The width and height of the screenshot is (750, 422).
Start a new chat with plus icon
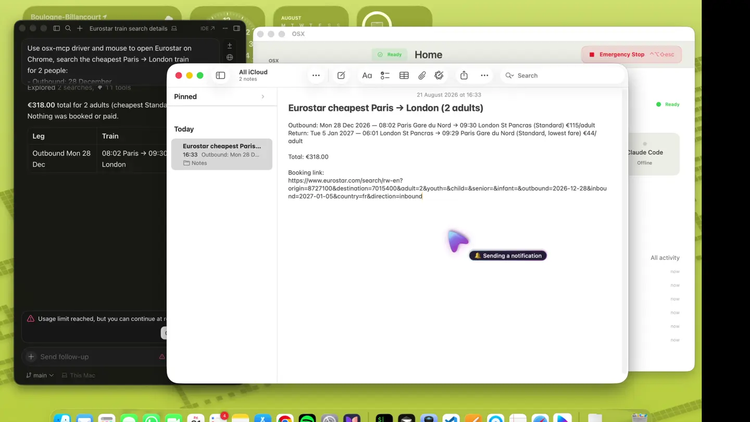(80, 29)
